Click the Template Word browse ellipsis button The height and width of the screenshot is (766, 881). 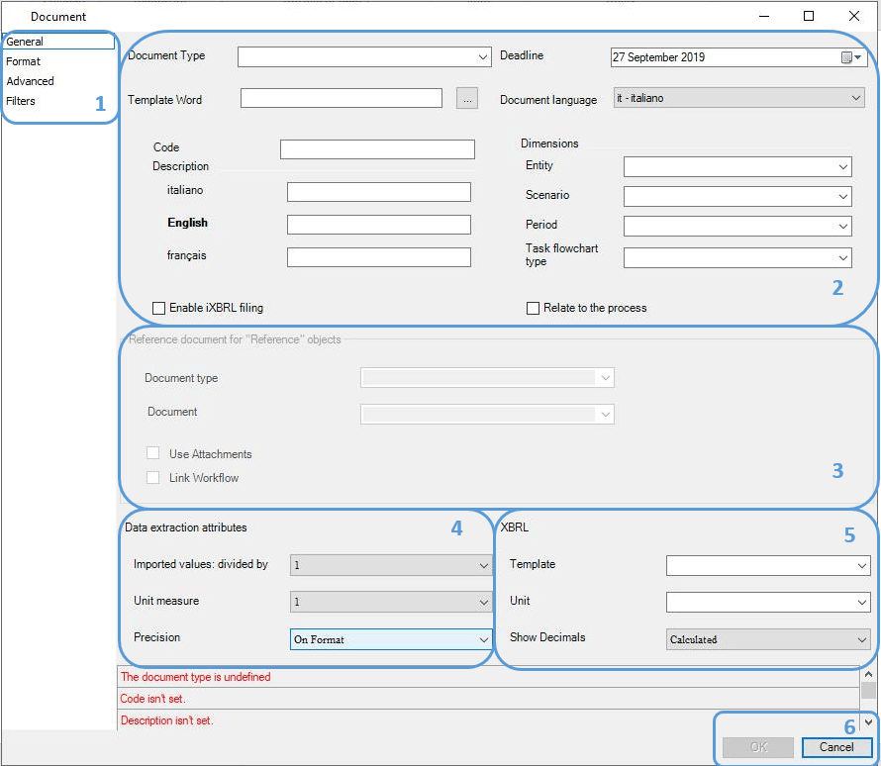click(467, 98)
